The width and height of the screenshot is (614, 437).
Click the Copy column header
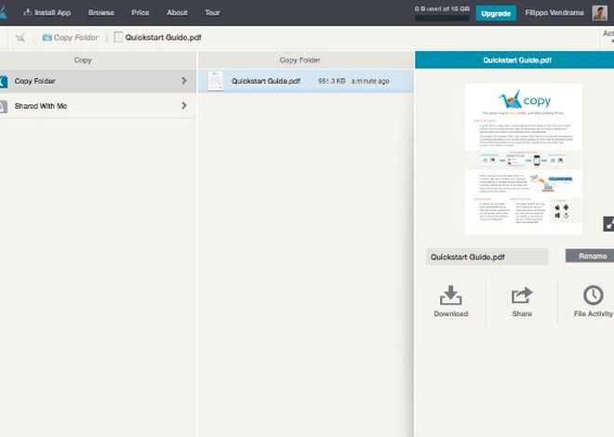coord(83,60)
